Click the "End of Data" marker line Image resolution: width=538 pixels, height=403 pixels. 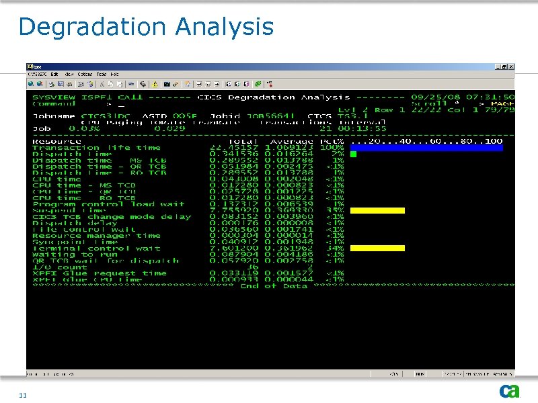coord(274,286)
